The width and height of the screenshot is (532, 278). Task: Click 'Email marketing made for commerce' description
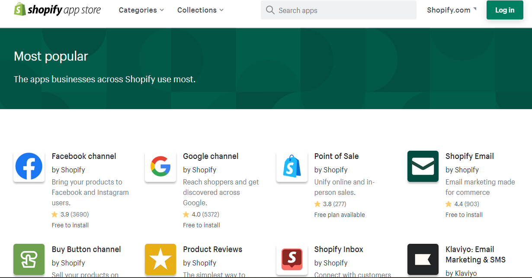click(480, 187)
